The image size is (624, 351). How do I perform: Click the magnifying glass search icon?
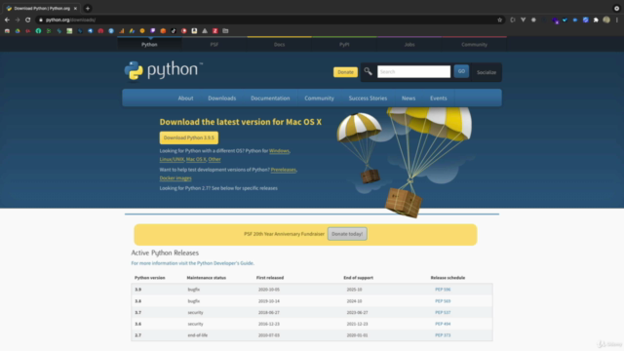369,71
